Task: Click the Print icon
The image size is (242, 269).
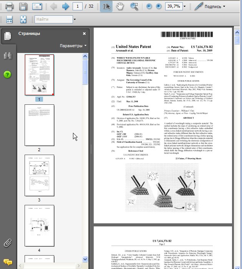Action: click(9, 7)
